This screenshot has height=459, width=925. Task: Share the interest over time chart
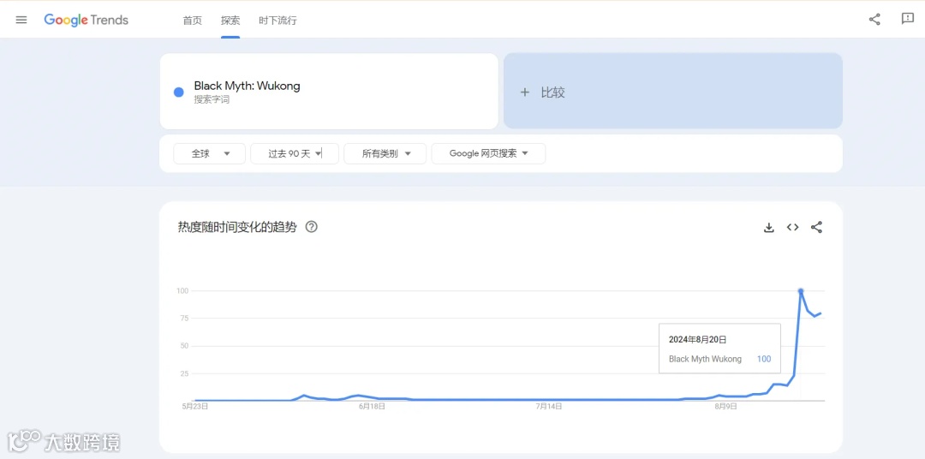(x=816, y=227)
